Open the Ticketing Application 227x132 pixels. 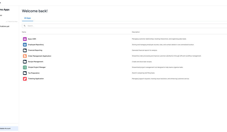click(36, 79)
